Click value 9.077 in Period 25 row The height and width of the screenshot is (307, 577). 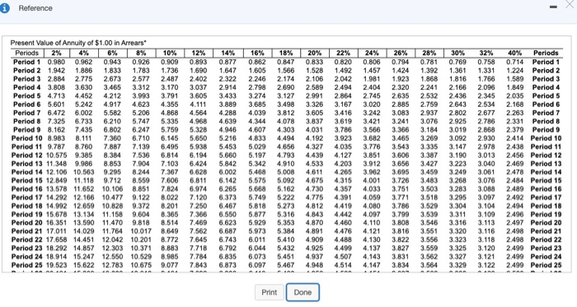pos(170,265)
